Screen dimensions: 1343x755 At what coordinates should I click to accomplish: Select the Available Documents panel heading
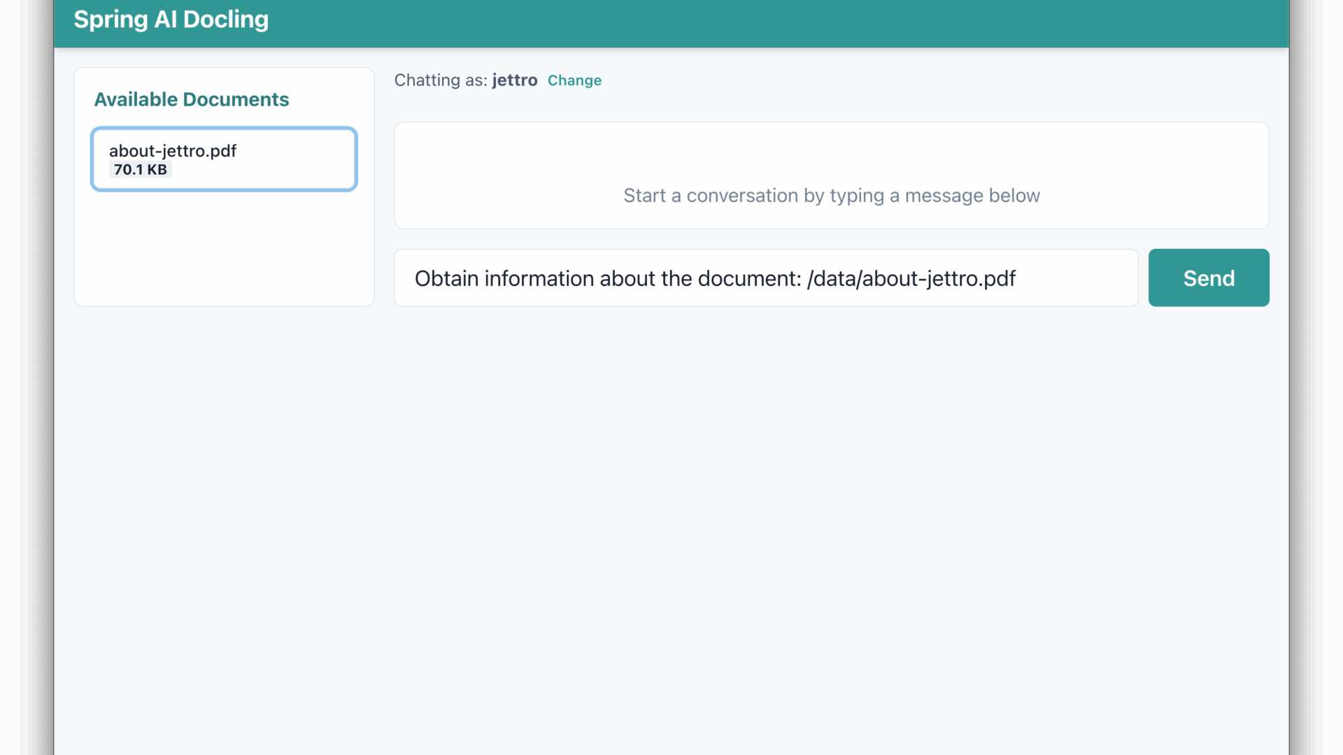191,99
